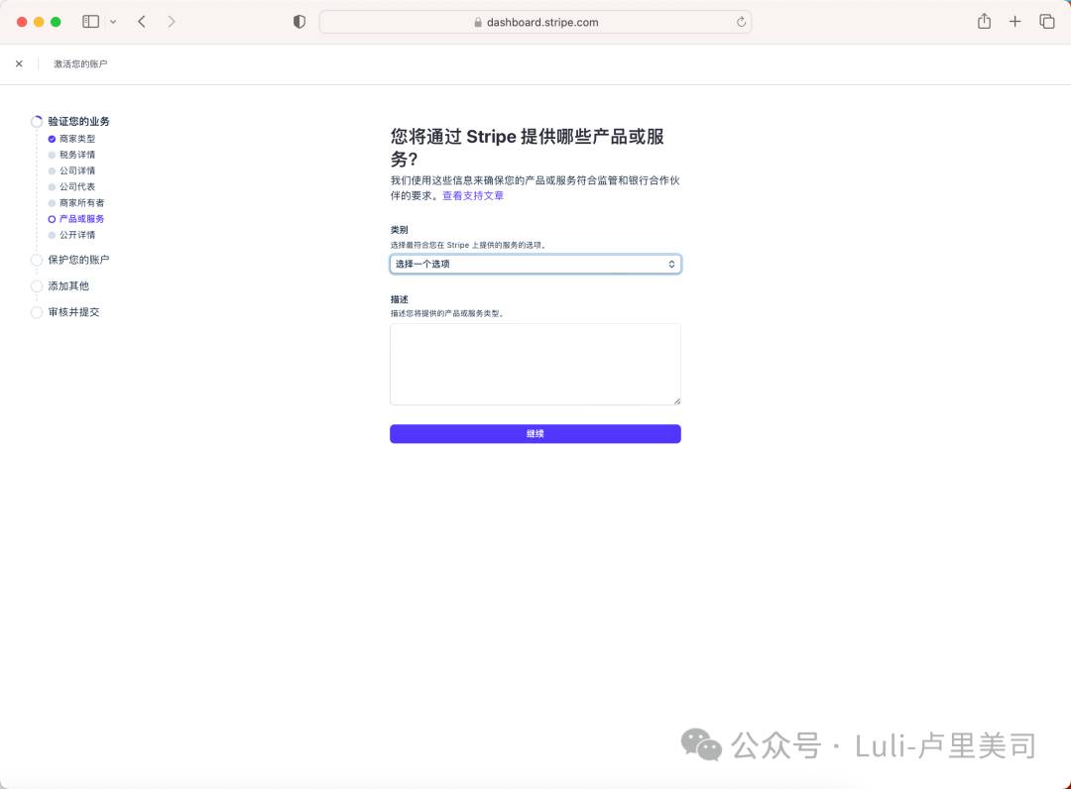Go to the 添加其他 section

(68, 286)
